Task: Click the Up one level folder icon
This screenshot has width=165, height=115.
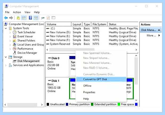Action: [18, 18]
